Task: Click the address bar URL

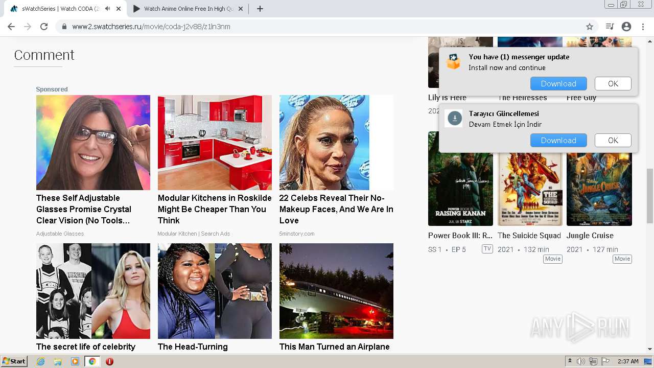Action: pyautogui.click(x=151, y=27)
